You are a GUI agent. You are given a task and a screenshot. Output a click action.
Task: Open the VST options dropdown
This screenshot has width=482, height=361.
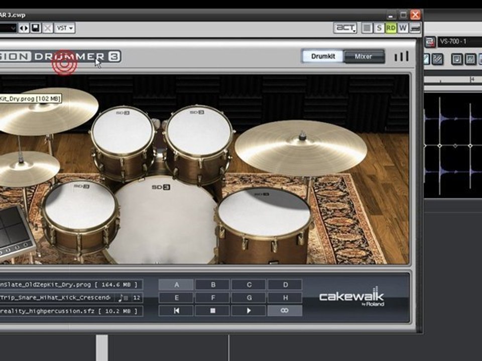tap(65, 28)
